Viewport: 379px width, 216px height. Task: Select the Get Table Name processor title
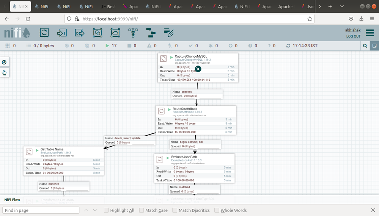tap(52, 149)
